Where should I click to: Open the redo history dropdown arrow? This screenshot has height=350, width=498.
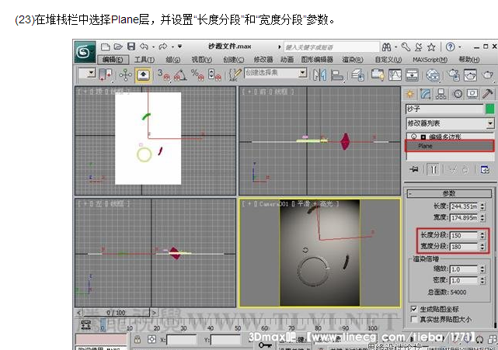[x=172, y=47]
